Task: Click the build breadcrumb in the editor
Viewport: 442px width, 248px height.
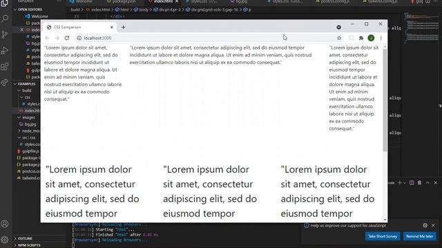Action: click(75, 10)
